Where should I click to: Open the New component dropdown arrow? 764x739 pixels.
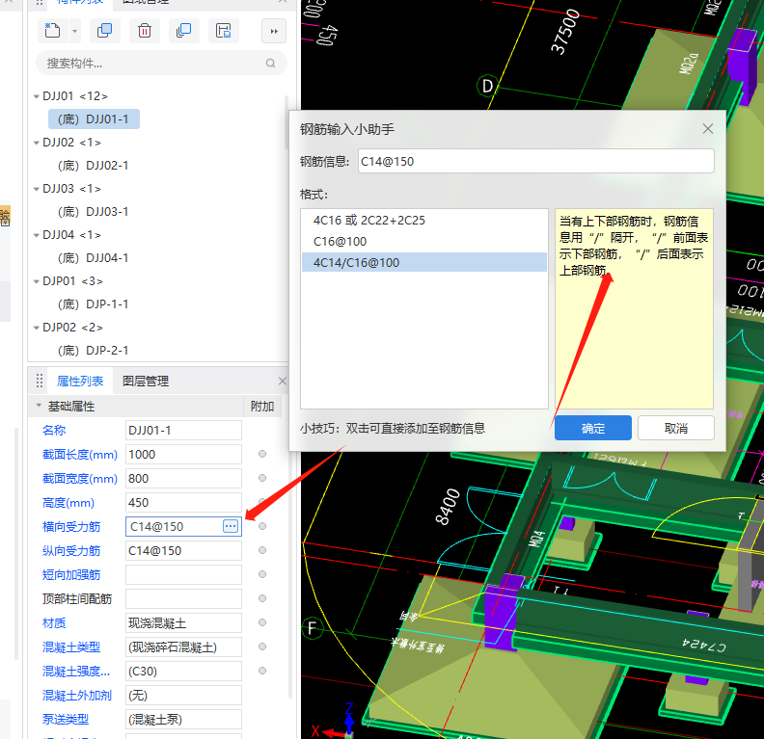[x=74, y=31]
